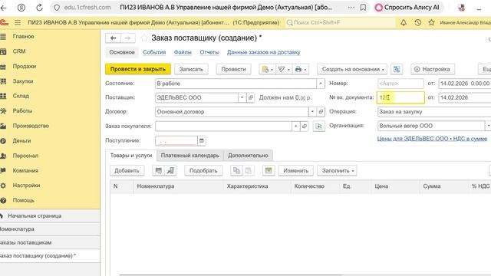Open the Поступление calendar picker

tap(201, 140)
